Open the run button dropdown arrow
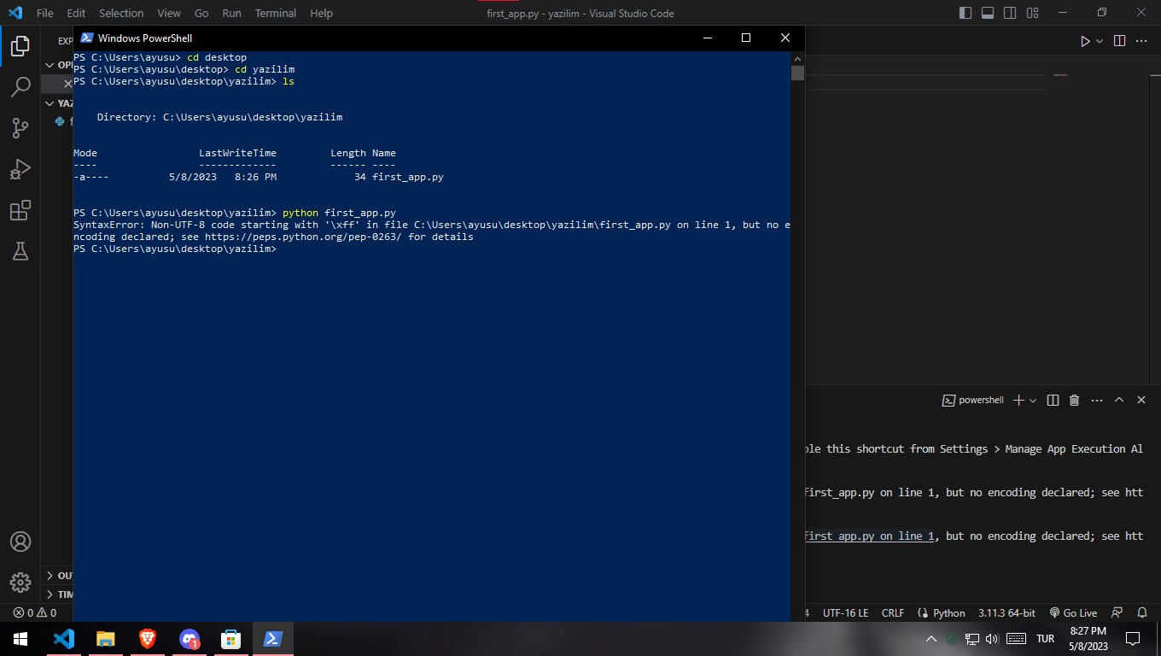1161x656 pixels. coord(1100,41)
